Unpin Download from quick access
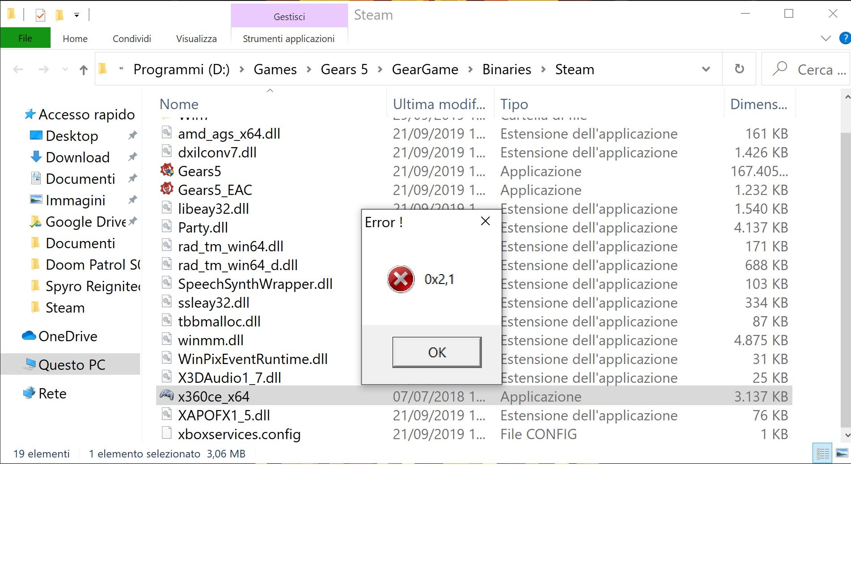This screenshot has height=563, width=851. point(132,157)
